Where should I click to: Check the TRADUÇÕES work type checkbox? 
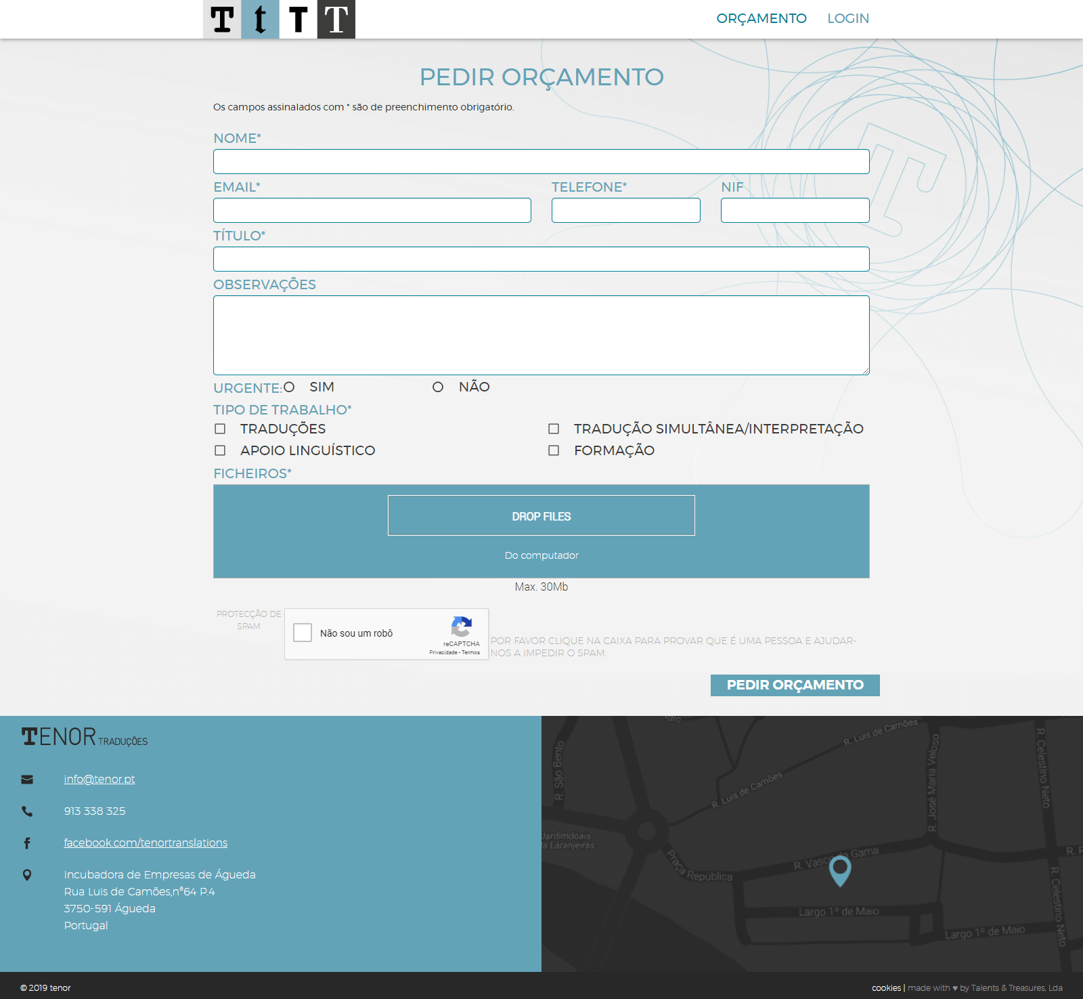(x=219, y=428)
